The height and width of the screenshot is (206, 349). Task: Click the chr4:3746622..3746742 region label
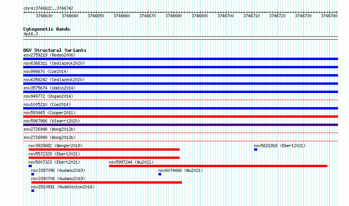click(x=48, y=8)
